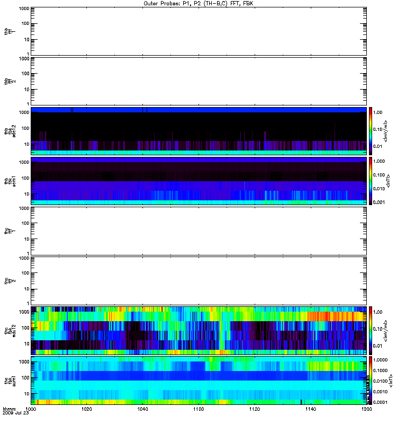Click the thb fbk scm1 spectrogram panel
This screenshot has width=397, height=424.
click(x=198, y=181)
